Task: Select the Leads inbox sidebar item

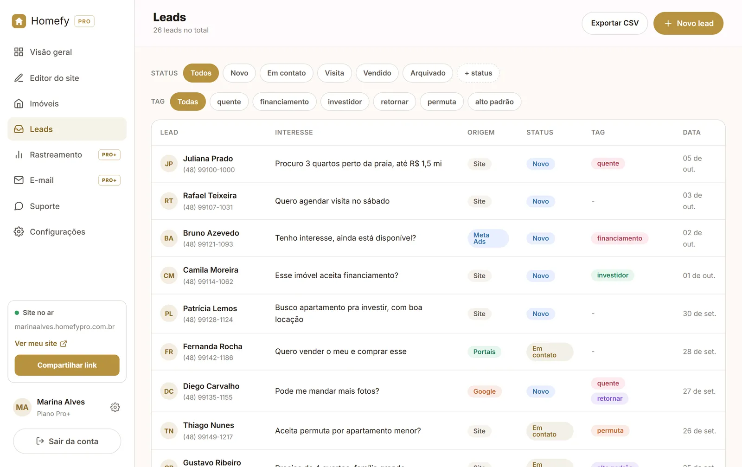Action: pos(67,129)
